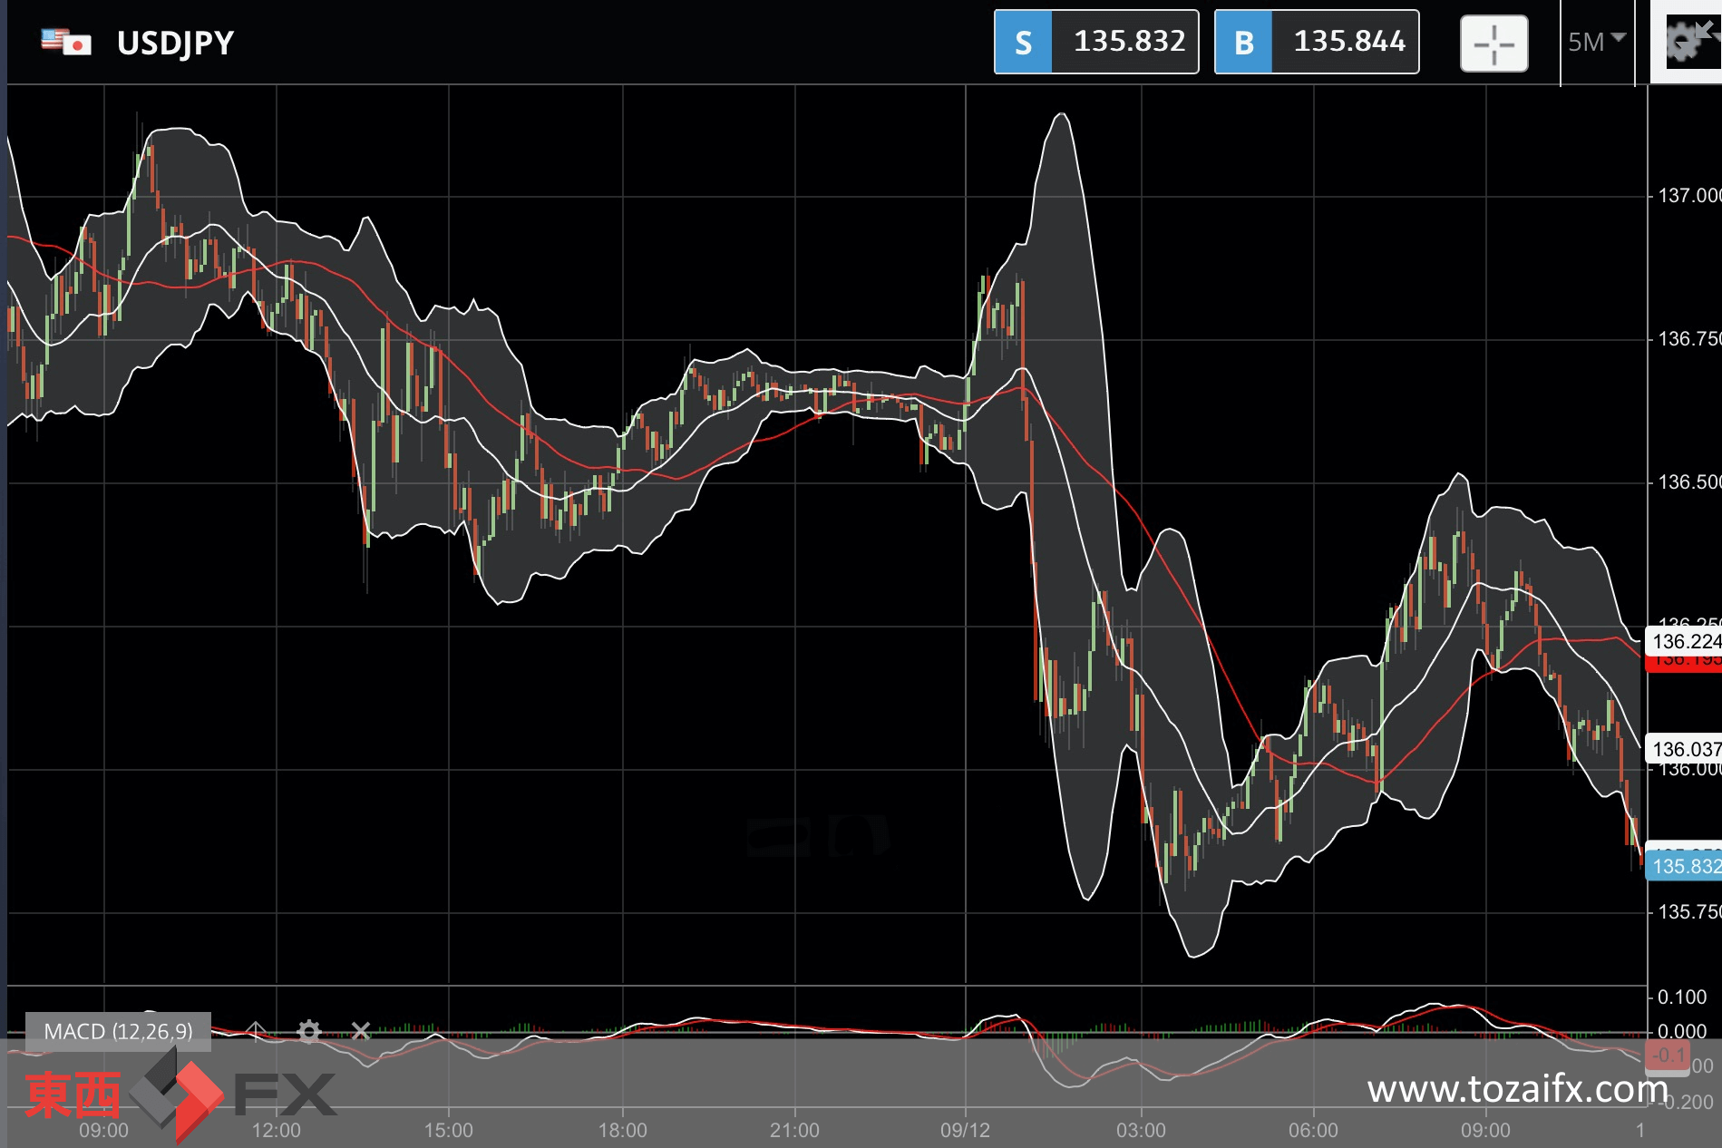Open MACD indicator settings gear
Image resolution: width=1722 pixels, height=1148 pixels.
pos(309,1031)
